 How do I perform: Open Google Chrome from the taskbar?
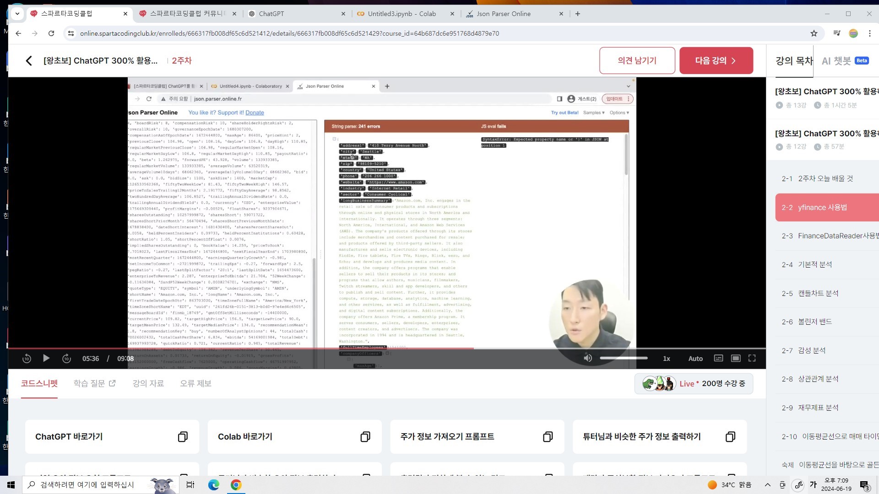pos(236,485)
